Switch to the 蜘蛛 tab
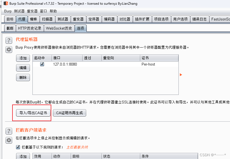The height and width of the screenshot is (159, 230). [x=34, y=19]
